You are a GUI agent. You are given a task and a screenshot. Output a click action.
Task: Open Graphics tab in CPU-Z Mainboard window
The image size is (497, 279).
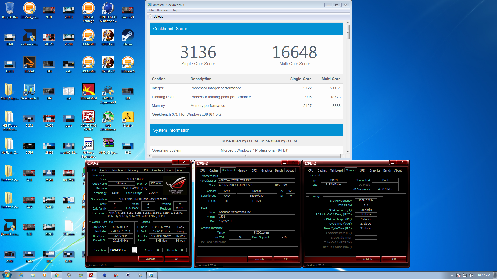(267, 171)
